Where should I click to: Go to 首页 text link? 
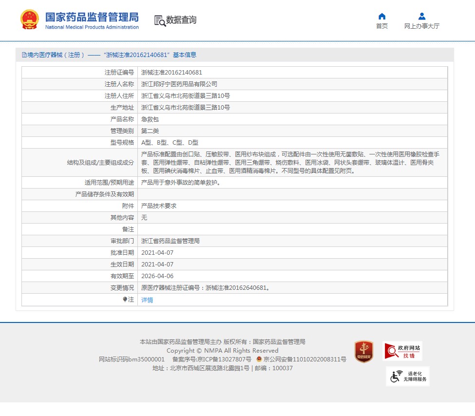(x=381, y=26)
